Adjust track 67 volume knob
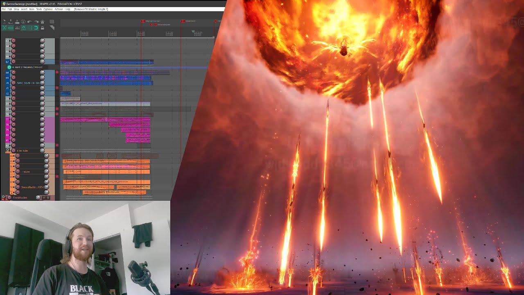This screenshot has width=524, height=295. [42, 62]
